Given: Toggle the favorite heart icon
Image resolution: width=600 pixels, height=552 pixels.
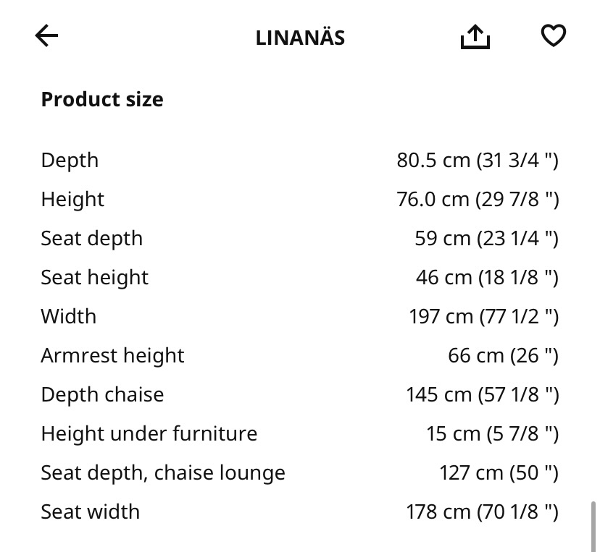Looking at the screenshot, I should coord(554,35).
